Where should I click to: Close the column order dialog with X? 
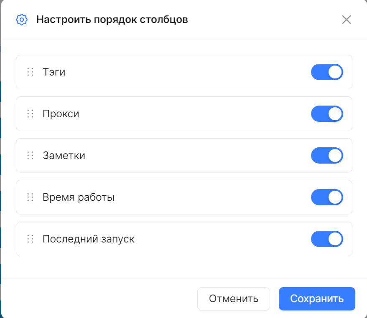click(347, 20)
